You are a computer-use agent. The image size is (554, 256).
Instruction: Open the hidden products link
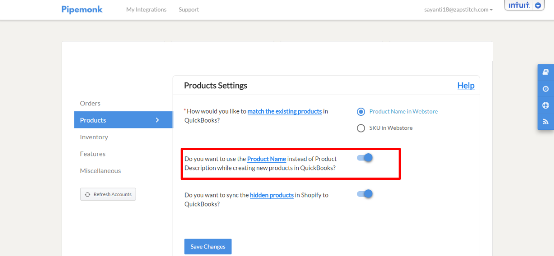point(272,195)
